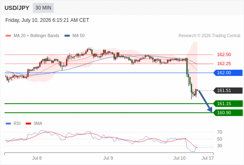Viewport: 244px width, 165px height.
Task: Click the 162.25 resistance price label
Action: click(x=224, y=64)
